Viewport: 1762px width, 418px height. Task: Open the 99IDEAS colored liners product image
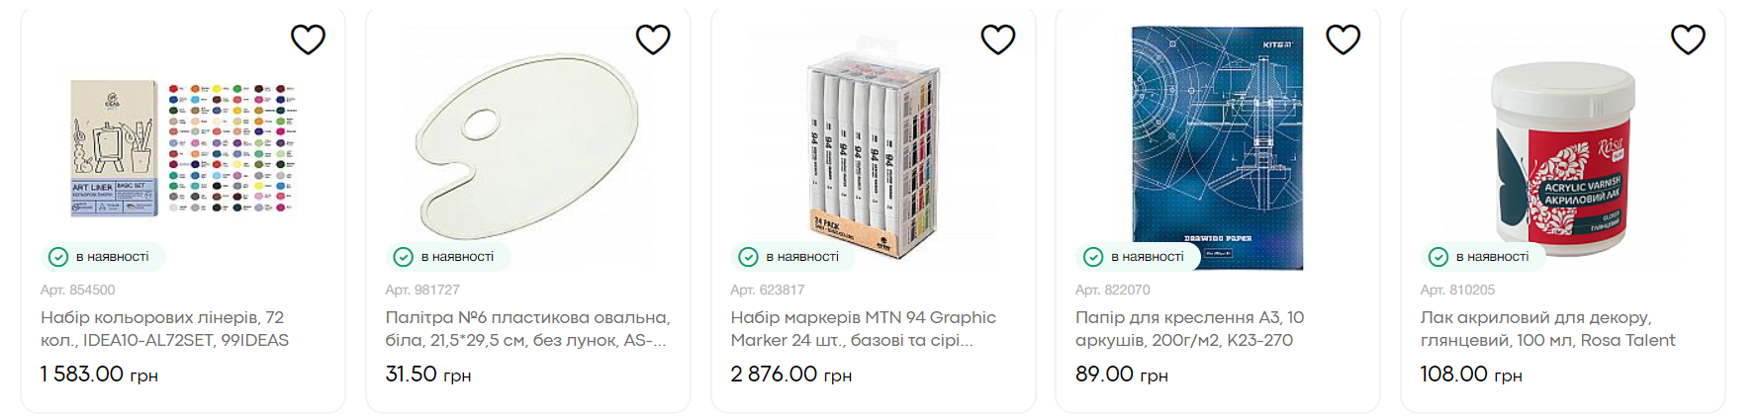183,148
